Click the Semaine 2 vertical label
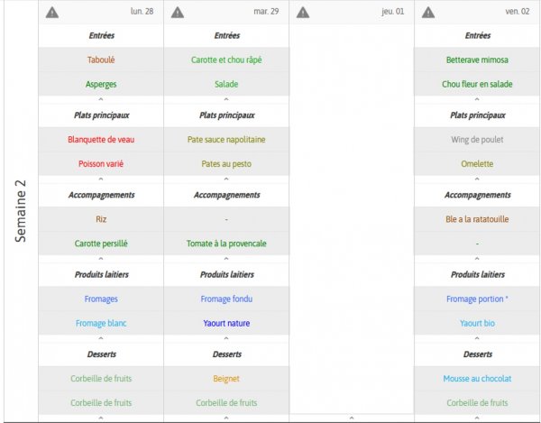This screenshot has height=423, width=541. 21,211
